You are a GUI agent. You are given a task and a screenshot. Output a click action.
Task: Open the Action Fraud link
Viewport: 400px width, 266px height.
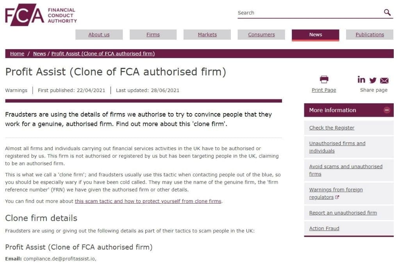pos(324,229)
